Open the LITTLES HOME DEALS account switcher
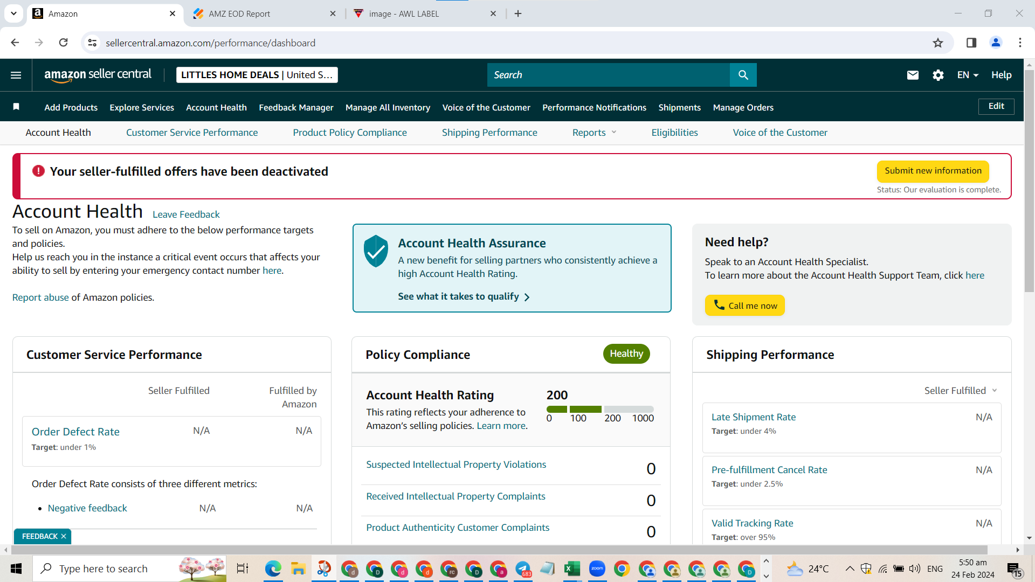 (x=257, y=75)
